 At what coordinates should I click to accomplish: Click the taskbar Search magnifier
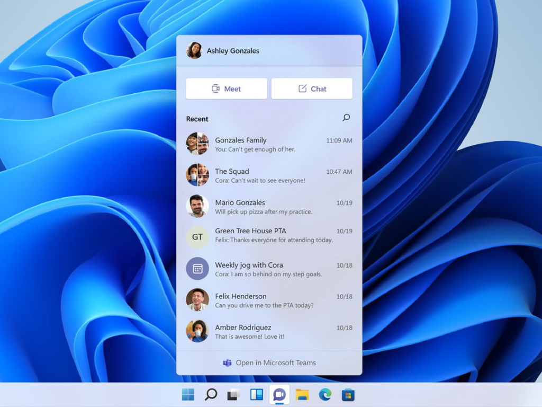click(211, 394)
